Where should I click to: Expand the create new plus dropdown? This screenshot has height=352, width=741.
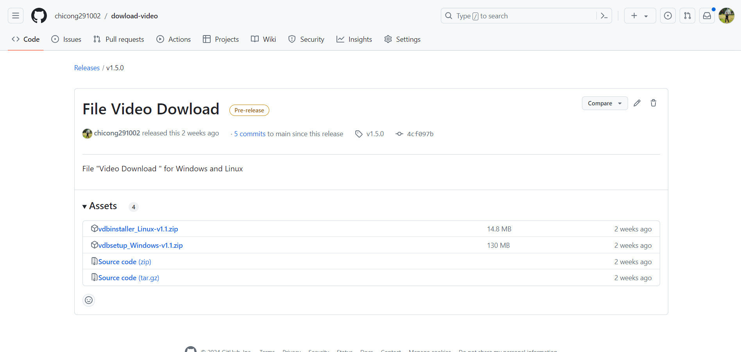click(640, 16)
